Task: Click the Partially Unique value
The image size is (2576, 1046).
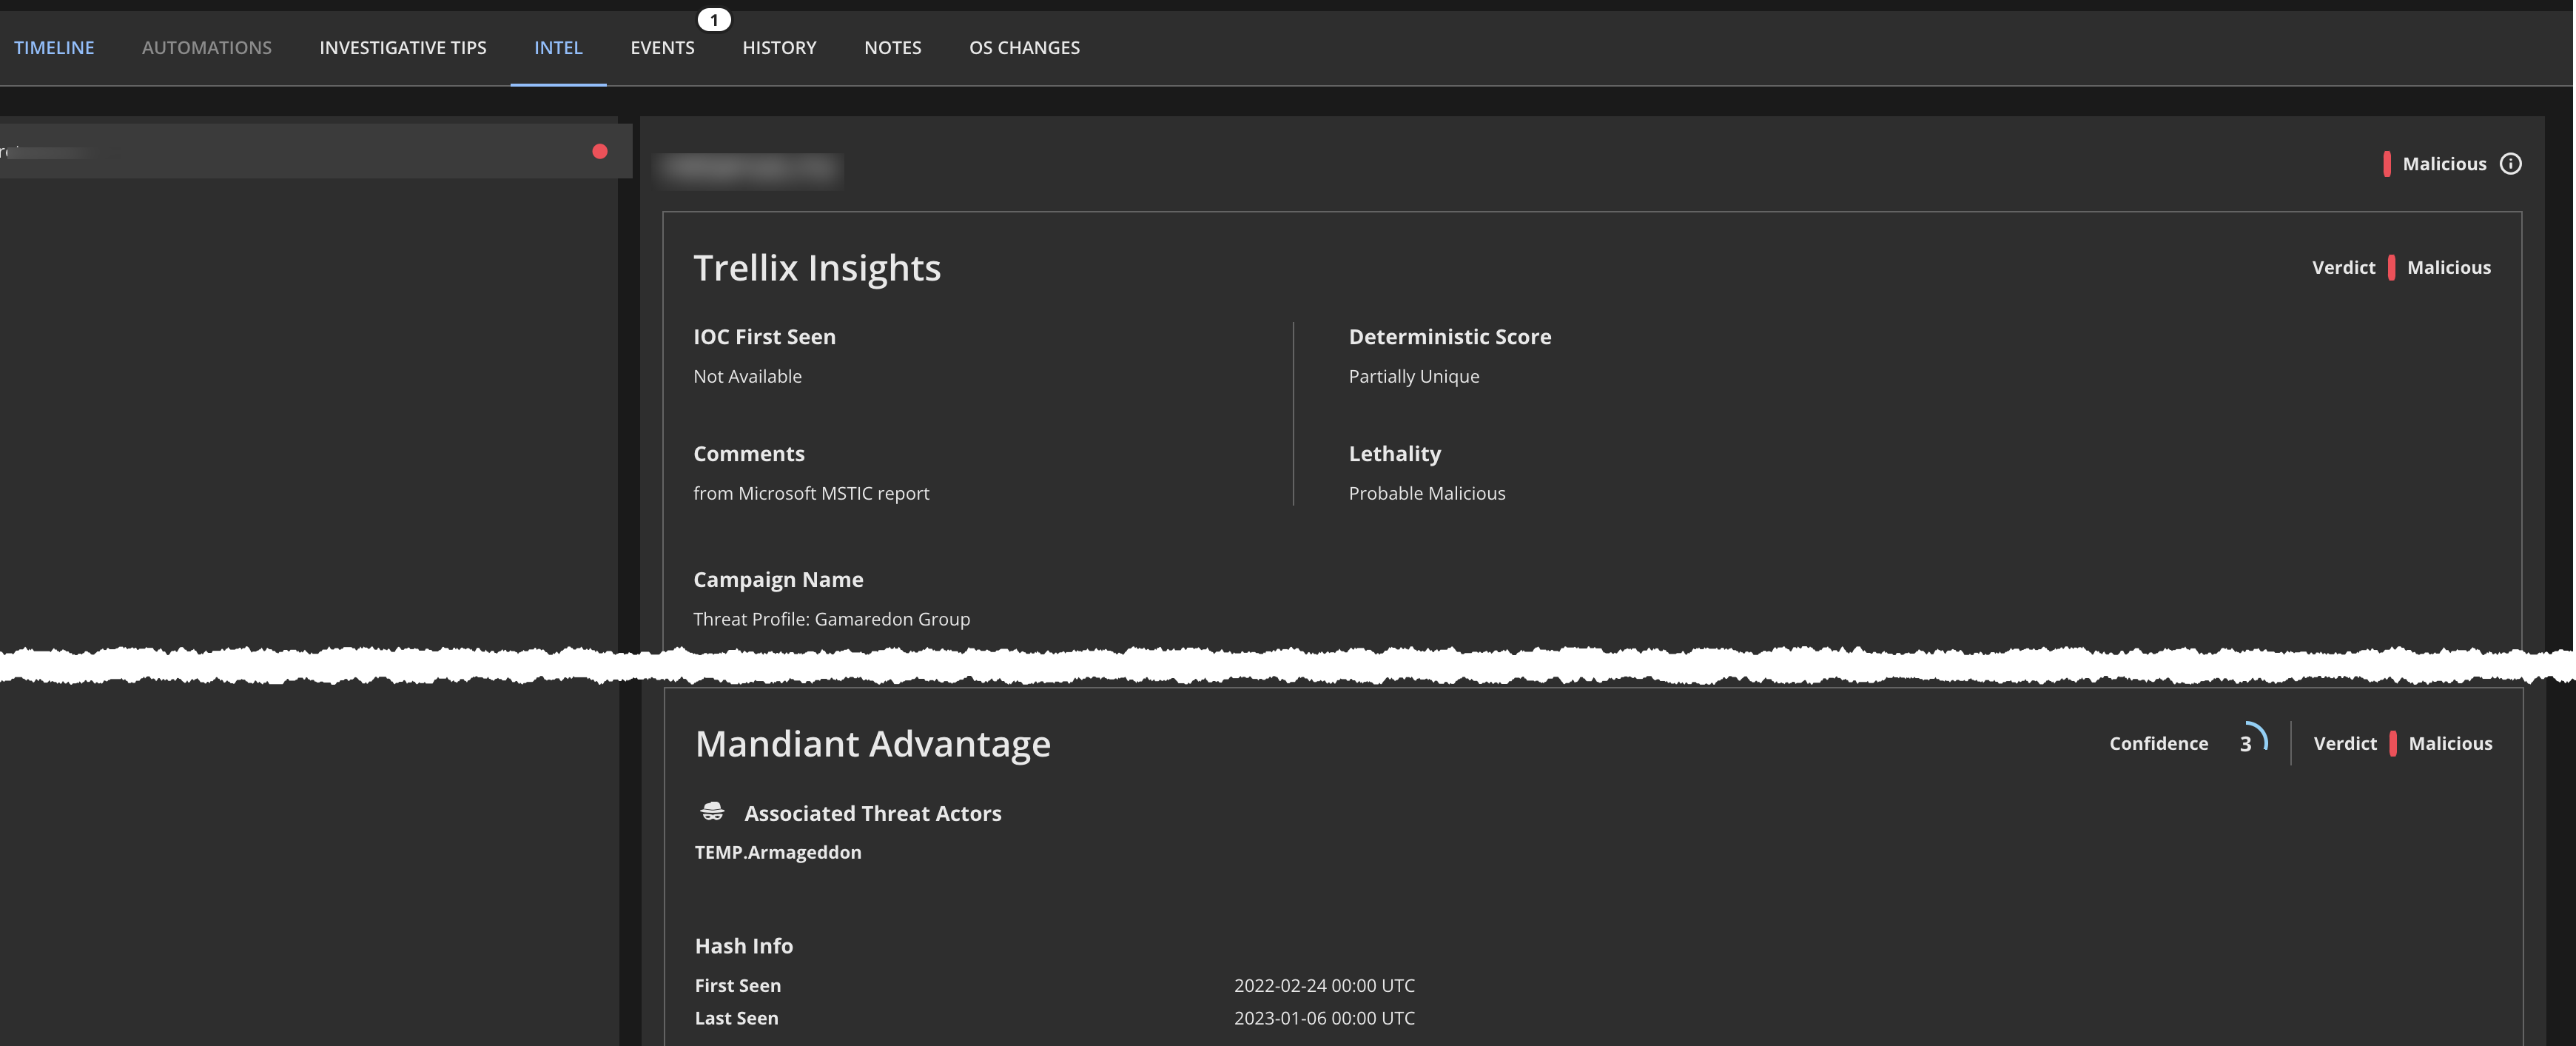Action: pyautogui.click(x=1414, y=376)
